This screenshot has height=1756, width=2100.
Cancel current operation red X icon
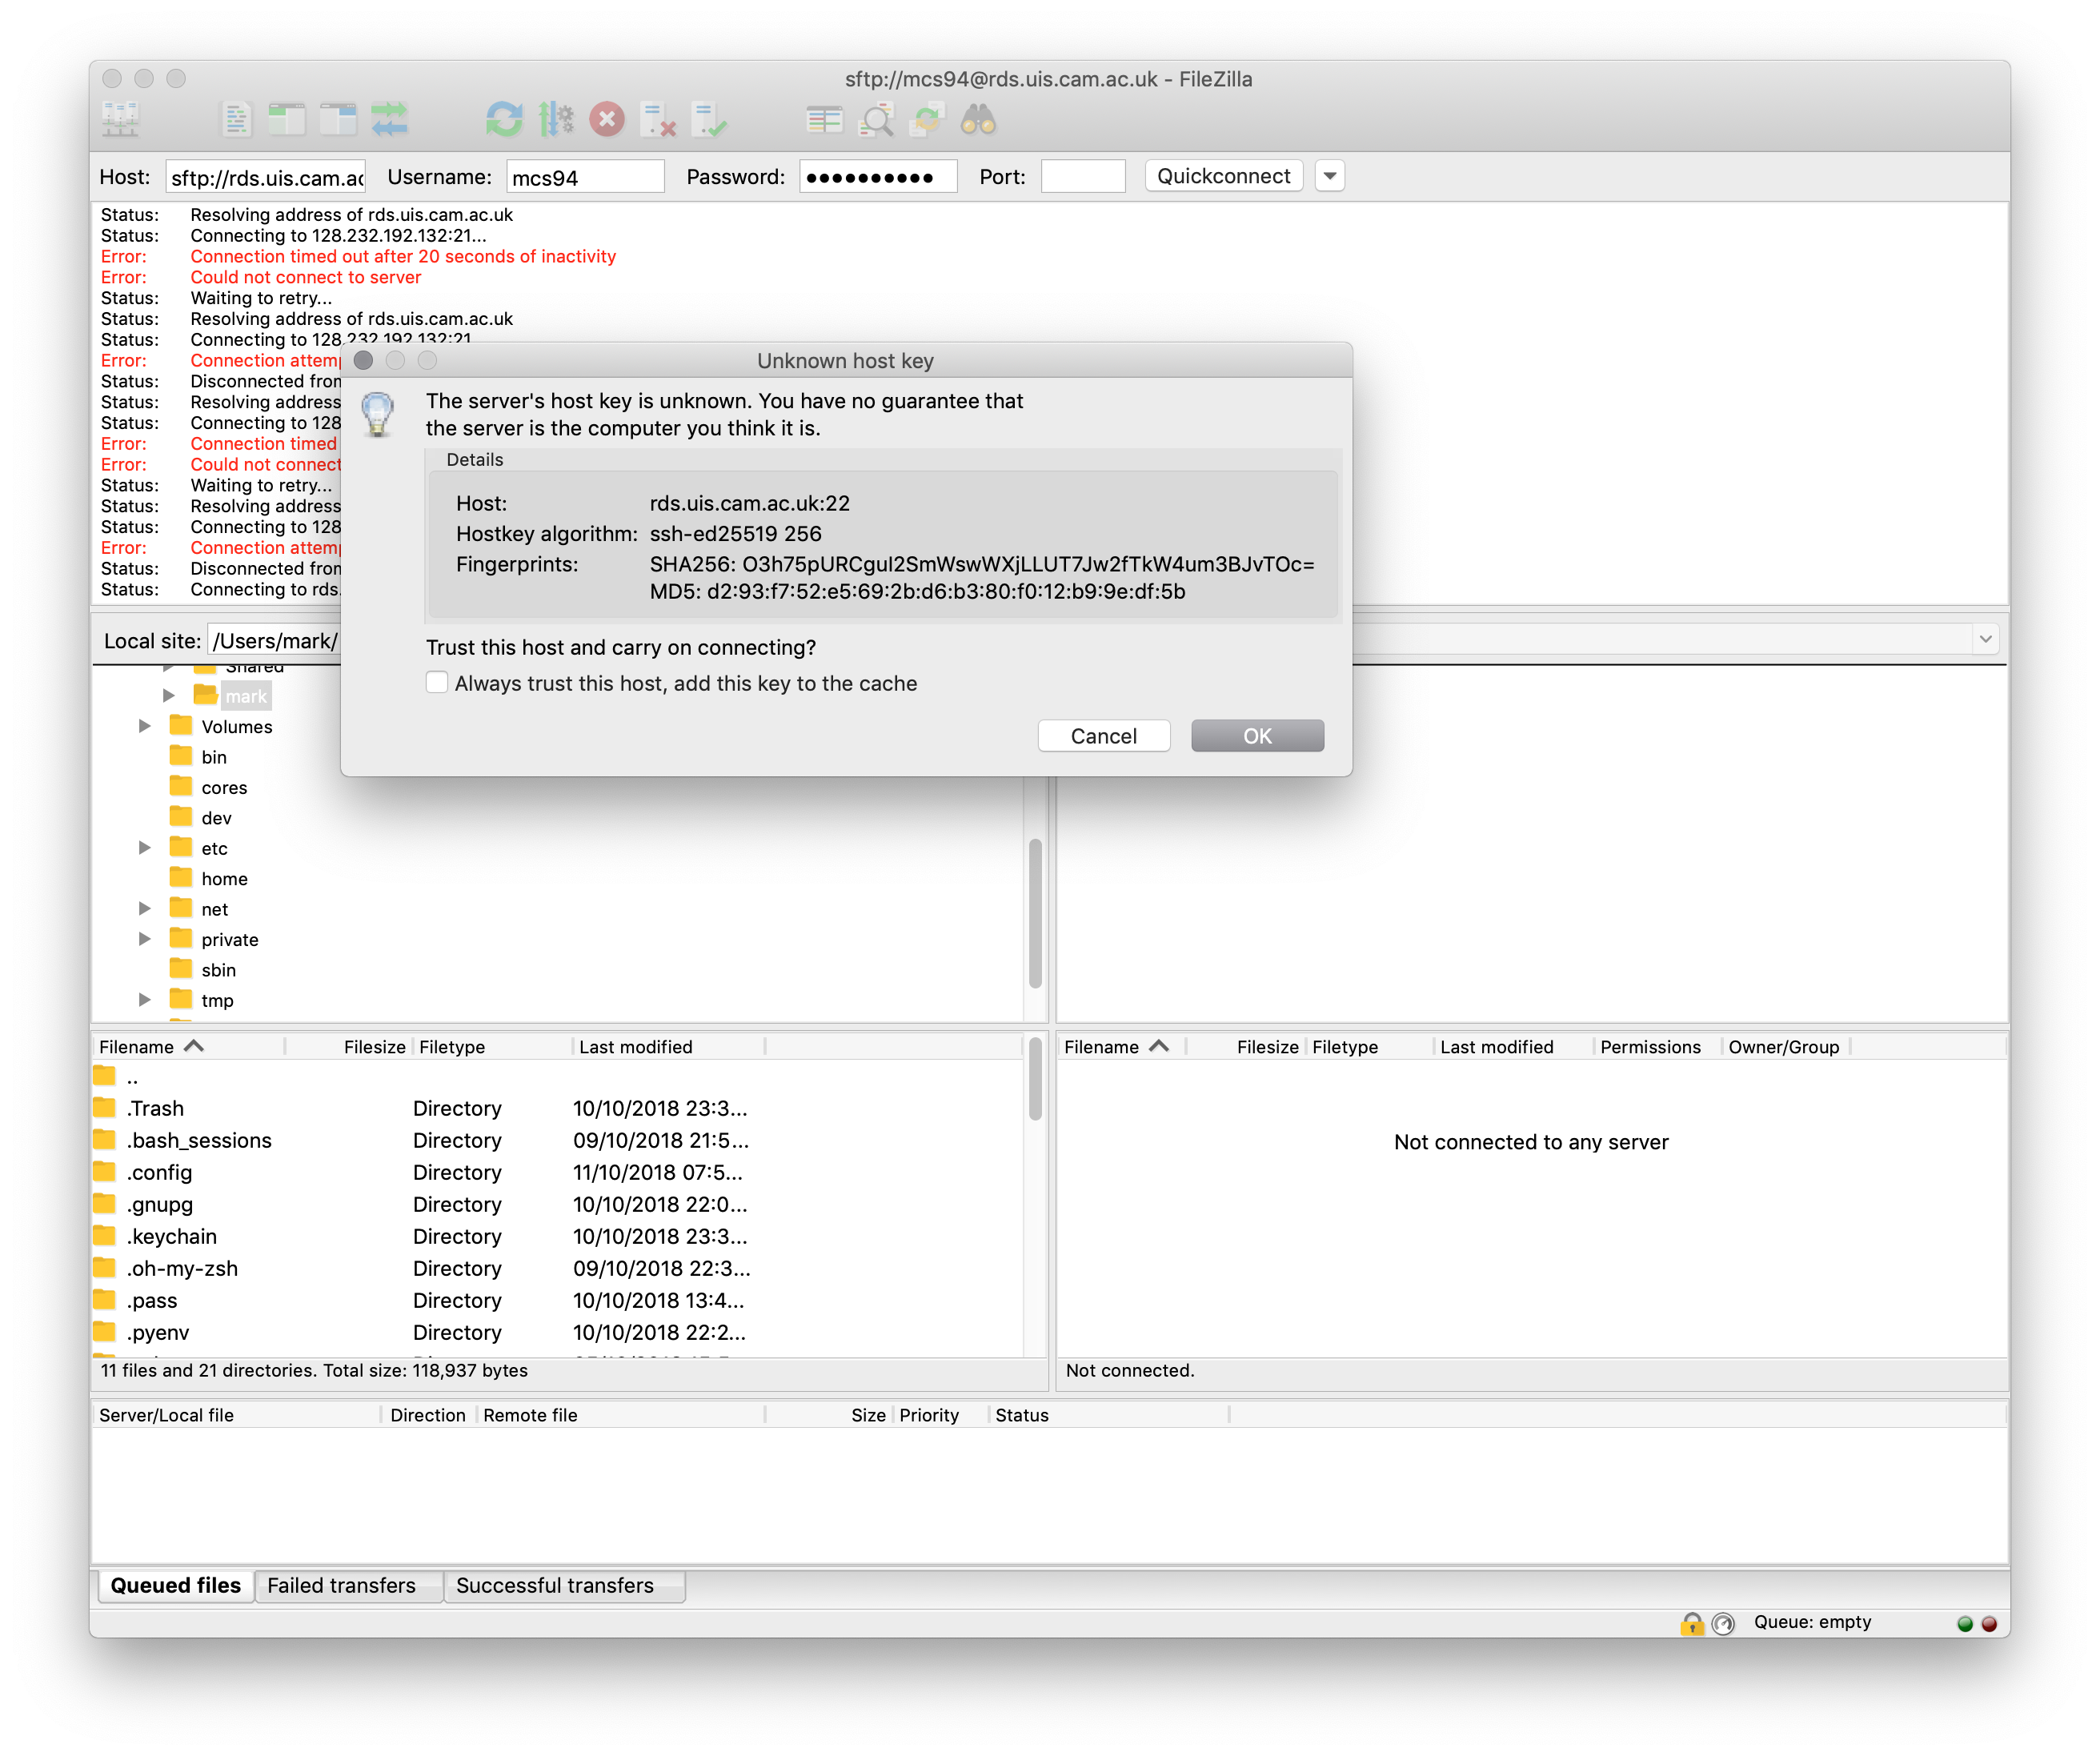pos(606,120)
